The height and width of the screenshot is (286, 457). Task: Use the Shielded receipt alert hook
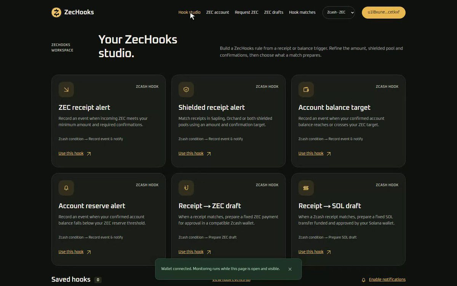coord(195,153)
